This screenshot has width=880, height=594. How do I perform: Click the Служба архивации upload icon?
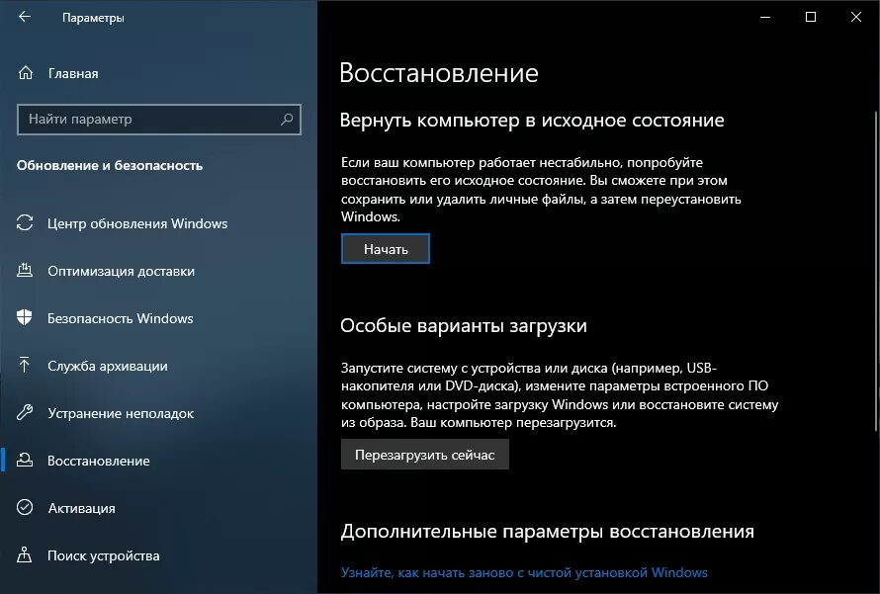25,365
